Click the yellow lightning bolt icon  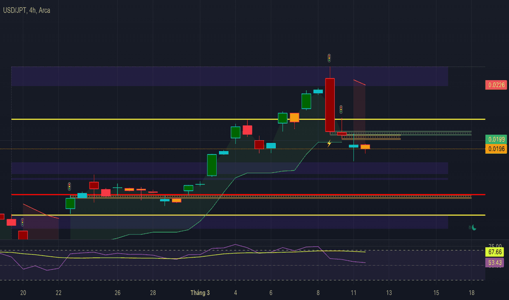[x=329, y=143]
